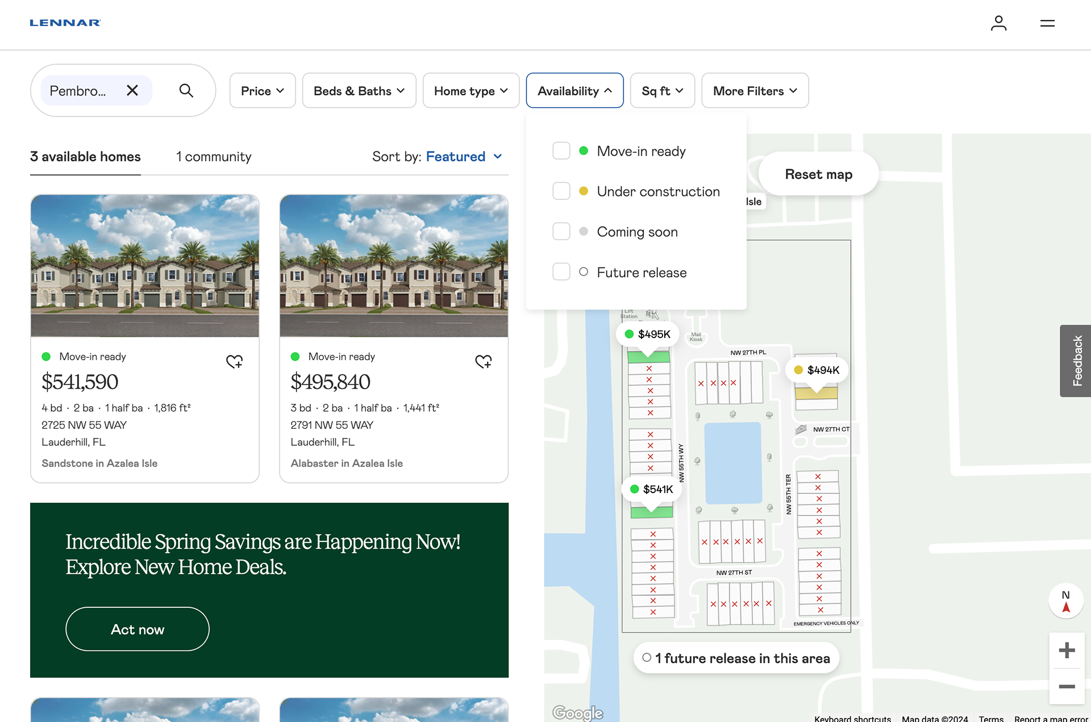This screenshot has width=1091, height=722.
Task: Click the Act now button
Action: pyautogui.click(x=138, y=629)
